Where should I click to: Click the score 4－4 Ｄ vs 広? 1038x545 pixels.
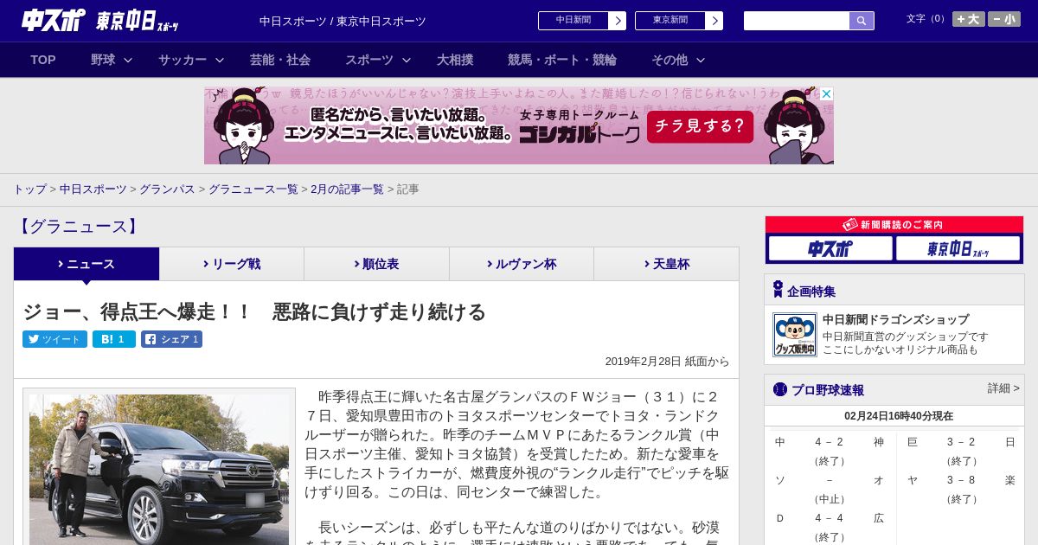click(x=829, y=518)
